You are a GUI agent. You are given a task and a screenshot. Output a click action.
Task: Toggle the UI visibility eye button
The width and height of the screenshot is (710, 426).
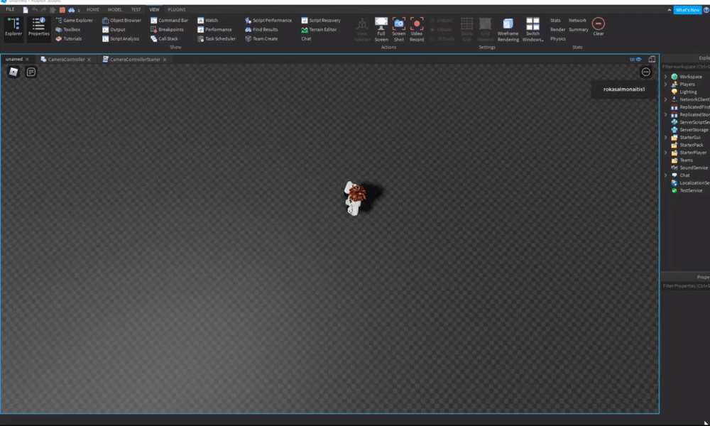click(x=635, y=60)
